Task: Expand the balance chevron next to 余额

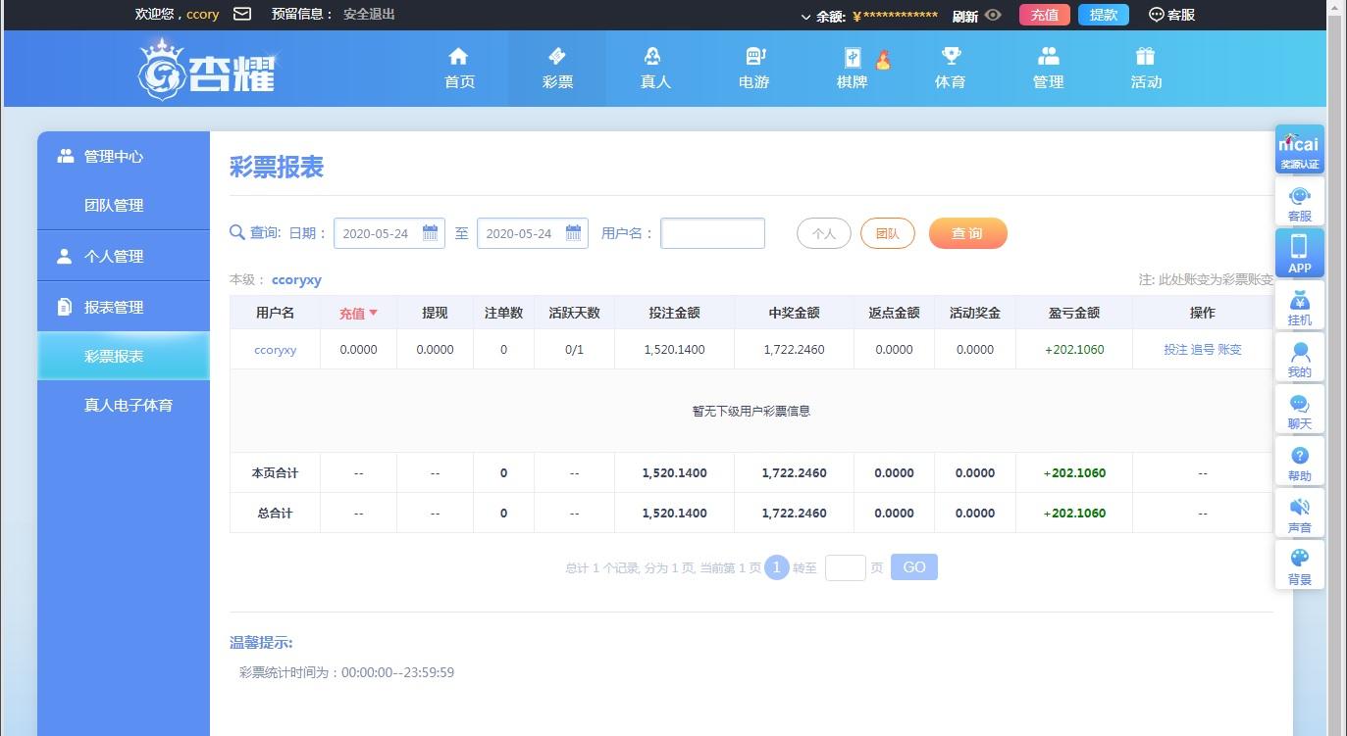Action: click(805, 16)
